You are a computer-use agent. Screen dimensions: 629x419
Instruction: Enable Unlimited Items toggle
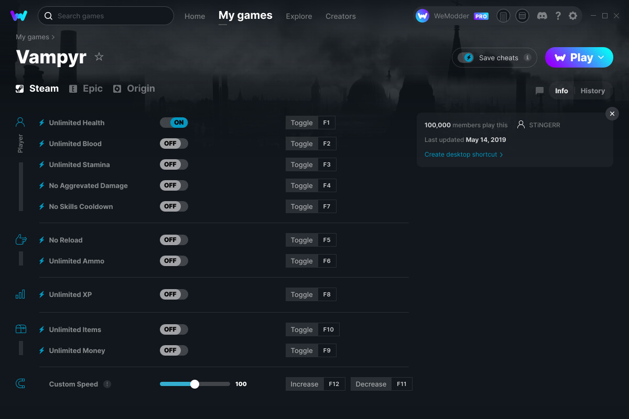click(174, 329)
